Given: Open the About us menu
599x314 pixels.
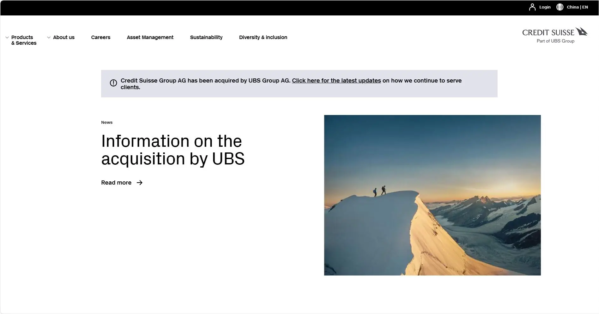Looking at the screenshot, I should [64, 37].
